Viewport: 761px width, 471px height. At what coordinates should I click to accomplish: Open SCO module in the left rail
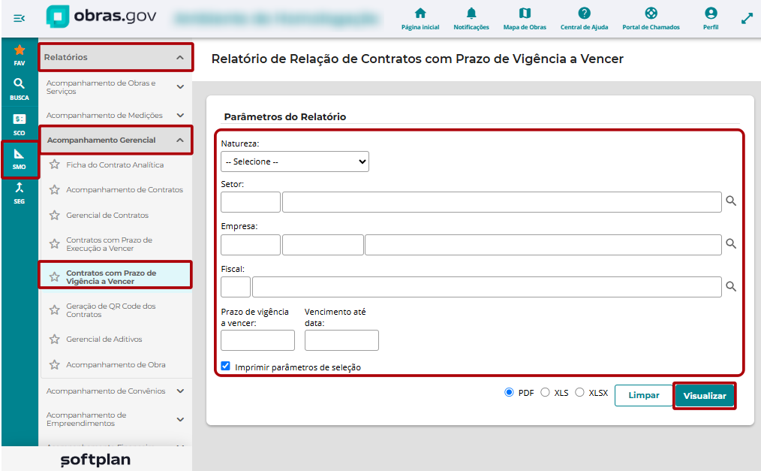click(x=20, y=124)
